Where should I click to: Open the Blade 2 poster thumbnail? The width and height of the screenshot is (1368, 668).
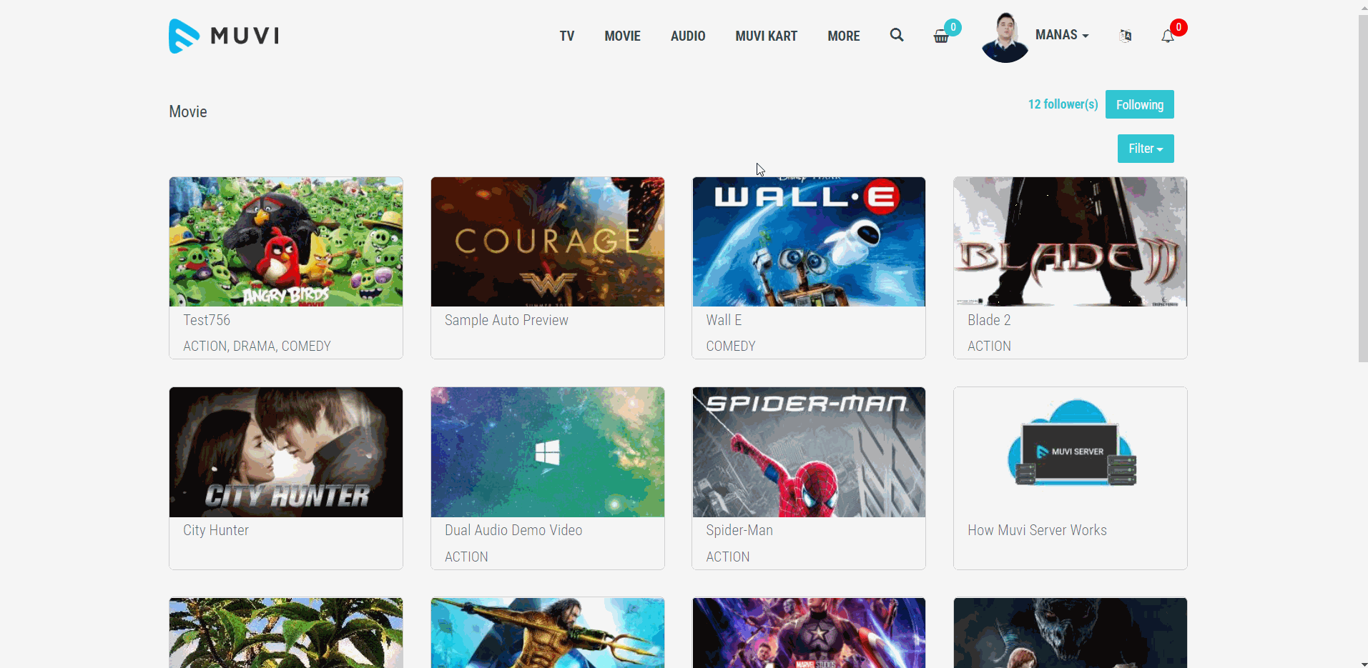pos(1070,242)
